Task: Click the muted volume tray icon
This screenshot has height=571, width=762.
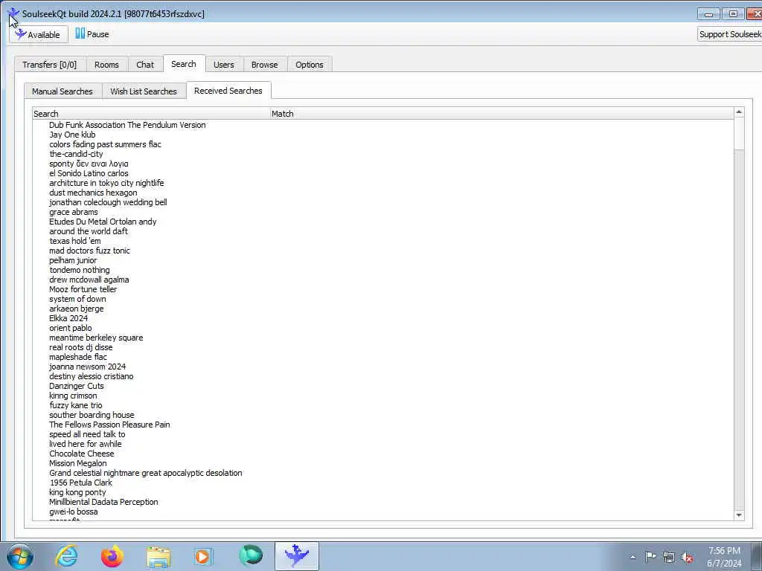Action: (x=687, y=558)
